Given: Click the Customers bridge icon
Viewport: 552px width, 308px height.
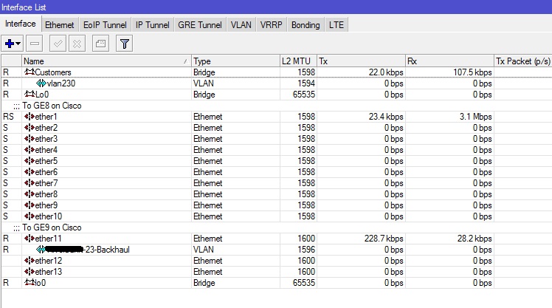Looking at the screenshot, I should pyautogui.click(x=30, y=72).
